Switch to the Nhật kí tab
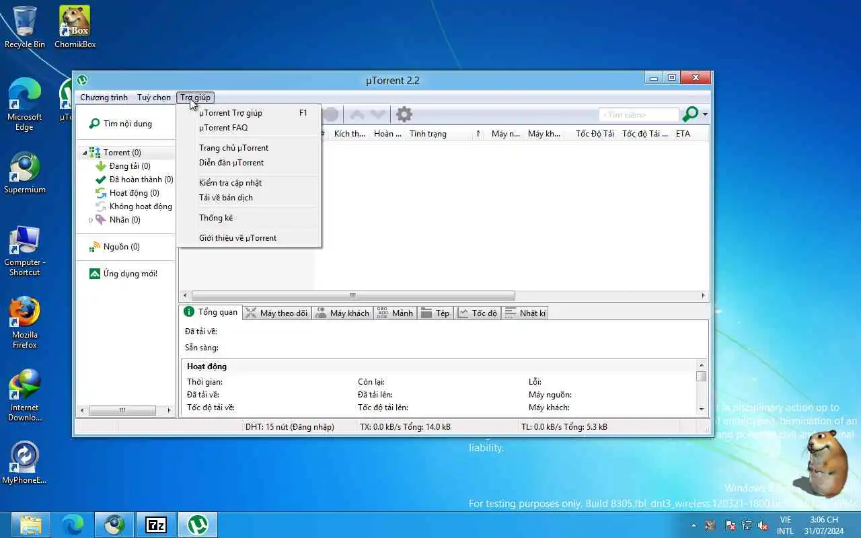The image size is (861, 538). 525,313
